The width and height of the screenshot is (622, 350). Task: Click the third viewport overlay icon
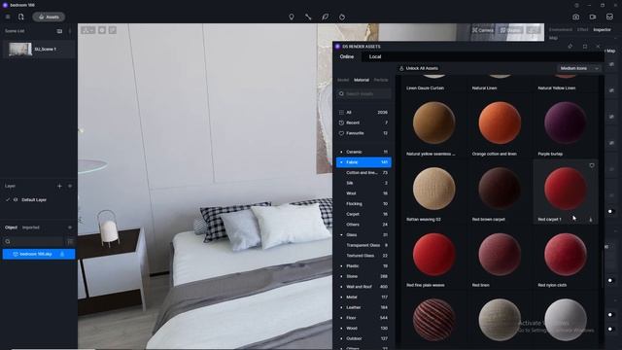click(x=113, y=30)
